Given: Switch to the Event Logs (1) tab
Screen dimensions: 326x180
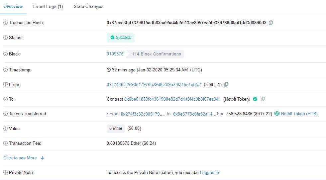Looking at the screenshot, I should click(48, 6).
